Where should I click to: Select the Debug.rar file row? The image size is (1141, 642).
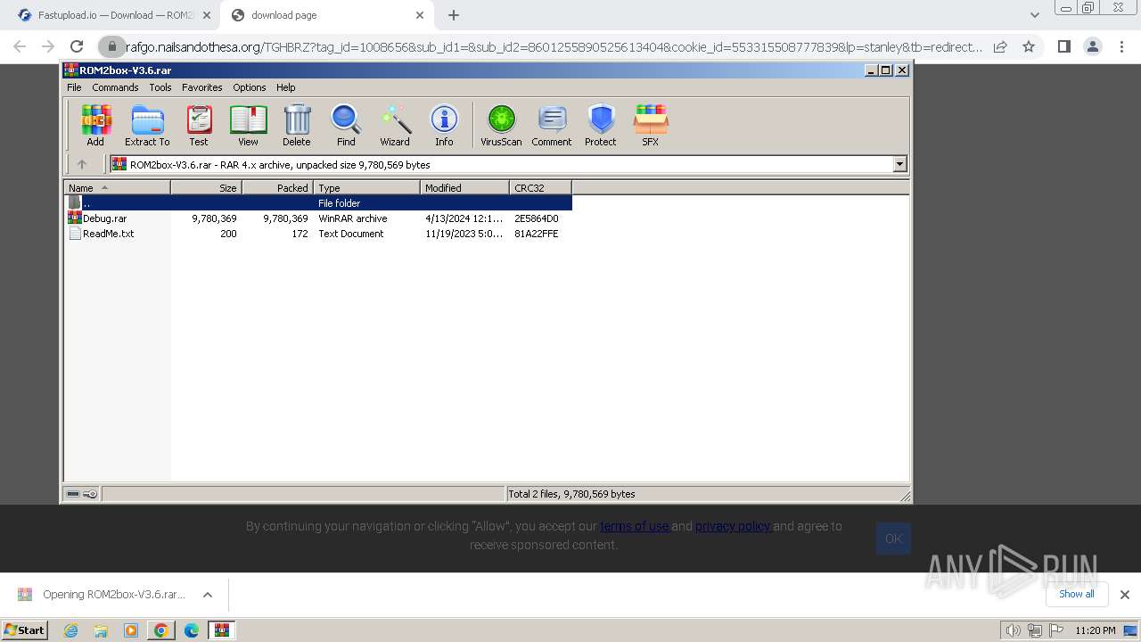tap(318, 218)
